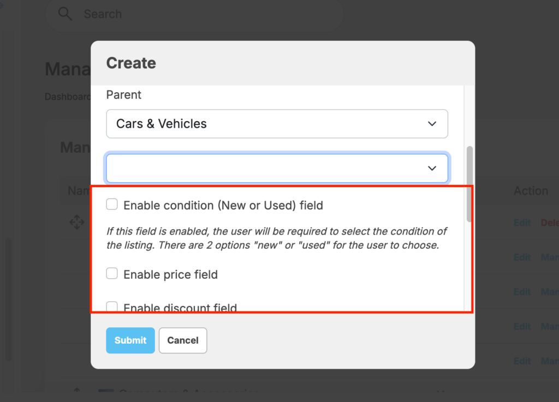Click the red Delete link in first row
559x402 pixels.
coord(549,223)
